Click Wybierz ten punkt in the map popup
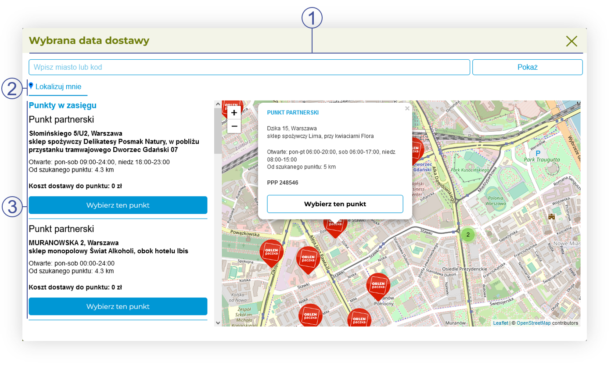The height and width of the screenshot is (366, 611). pos(335,204)
